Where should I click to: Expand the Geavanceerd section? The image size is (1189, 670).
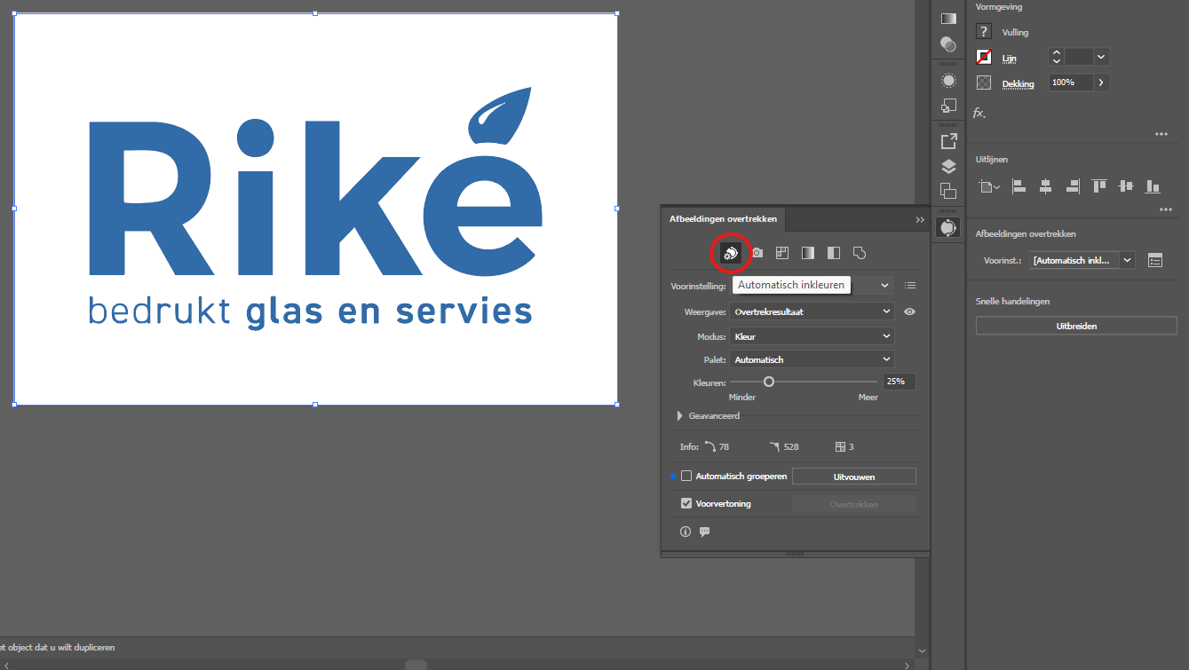coord(680,415)
